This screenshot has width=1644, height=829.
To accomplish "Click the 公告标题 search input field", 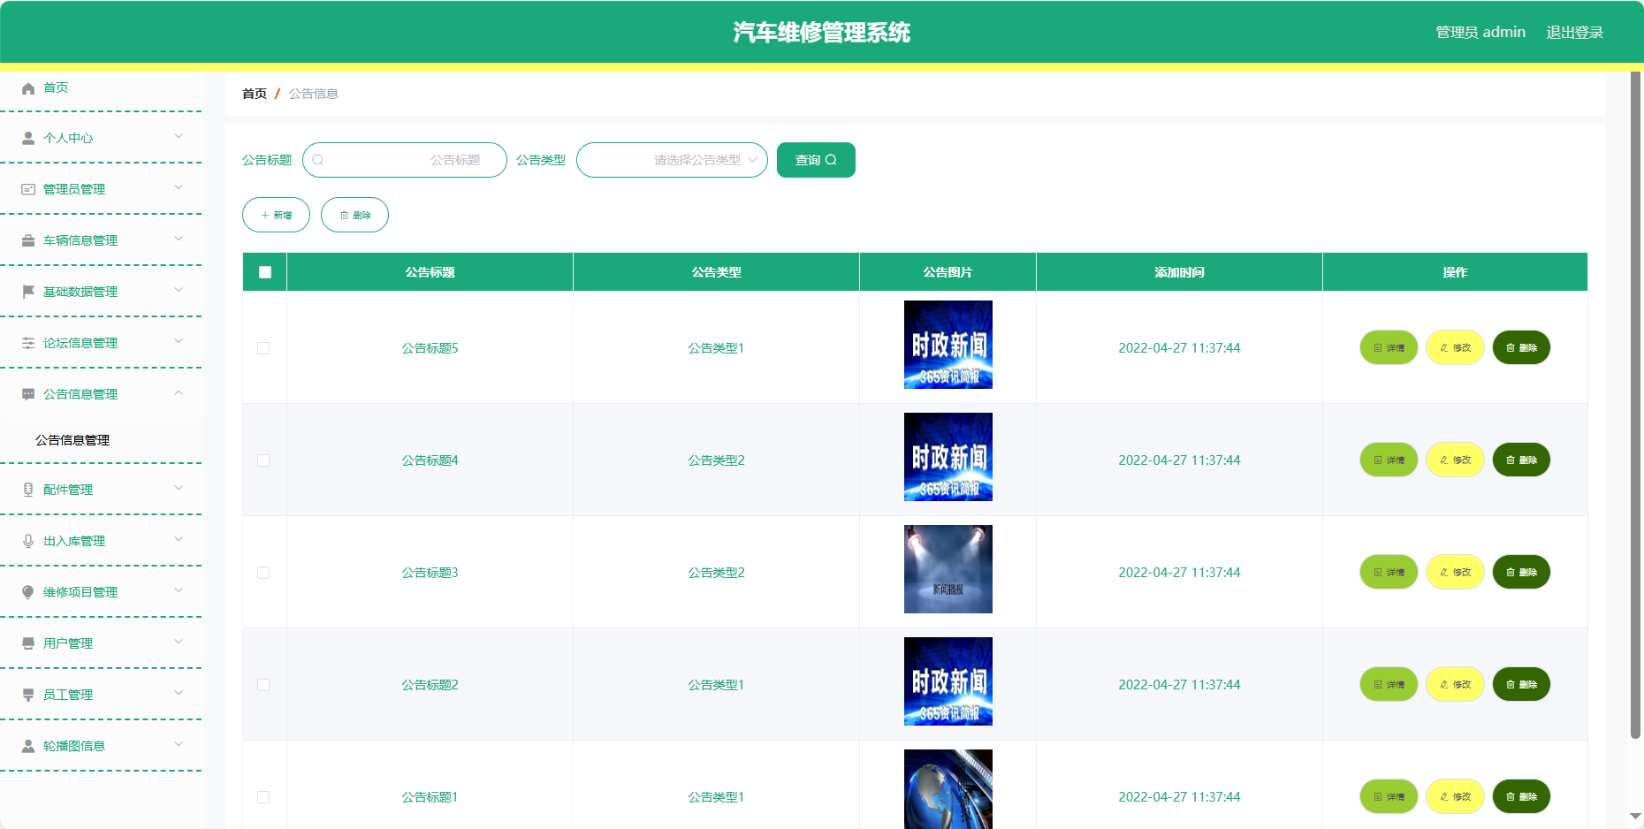I will [x=405, y=160].
